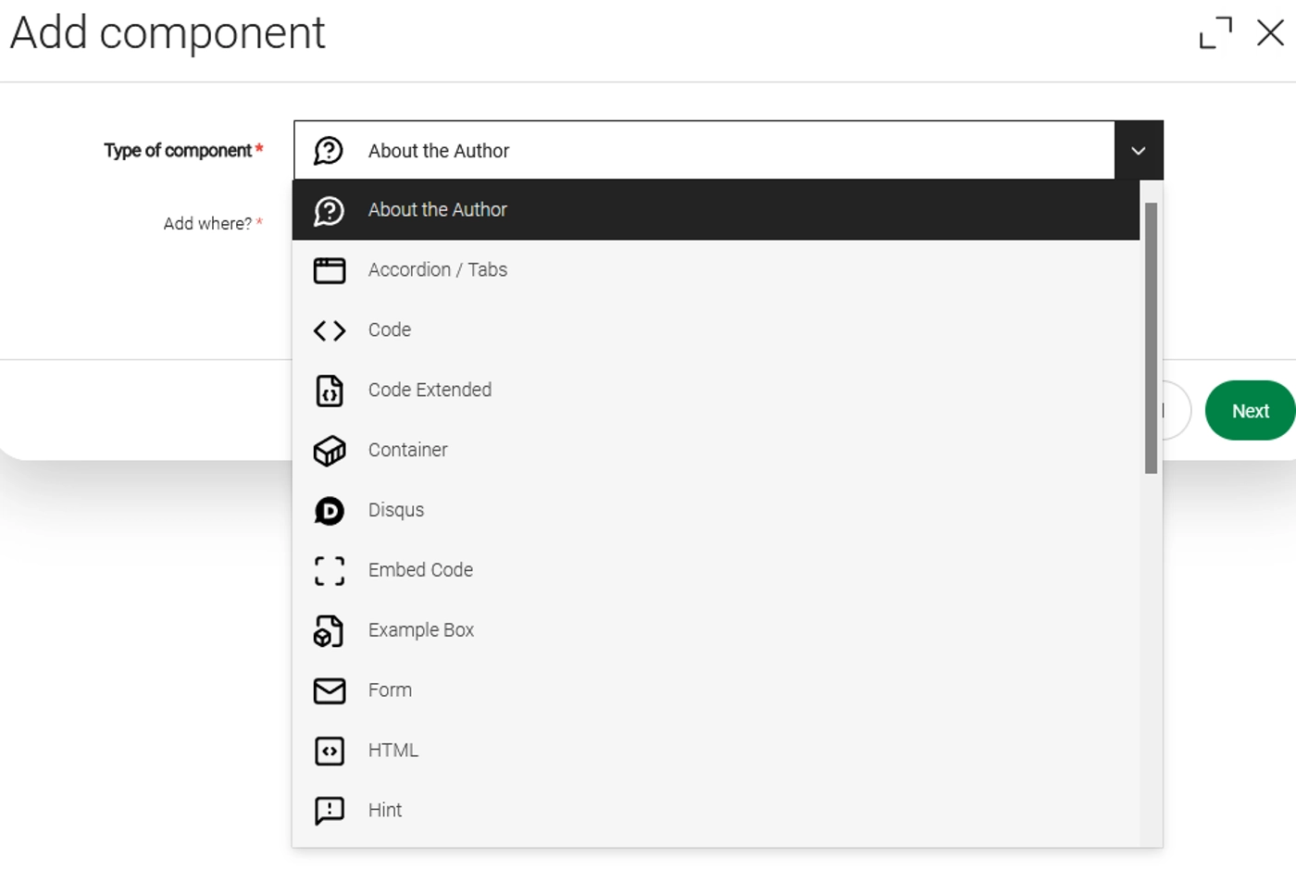Choose Accordion / Tabs from the list
The width and height of the screenshot is (1296, 870).
click(438, 270)
